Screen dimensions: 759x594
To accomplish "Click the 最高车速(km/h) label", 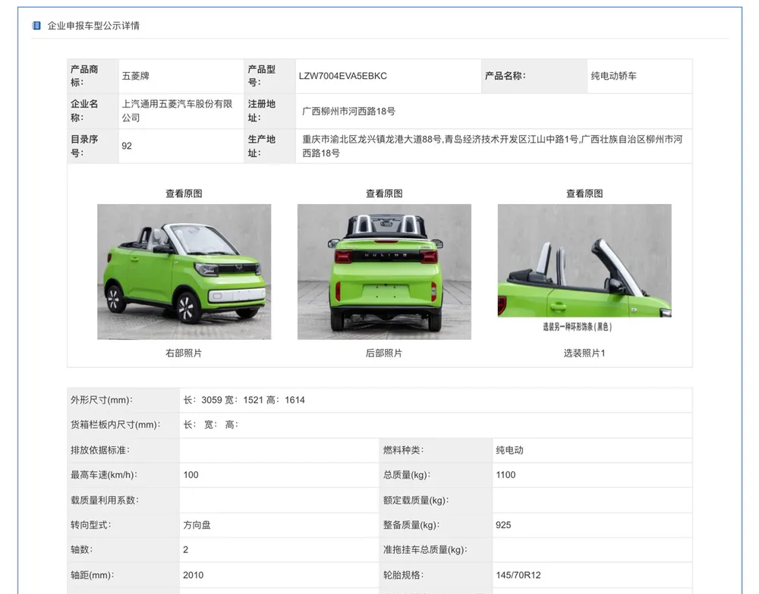I will [104, 475].
